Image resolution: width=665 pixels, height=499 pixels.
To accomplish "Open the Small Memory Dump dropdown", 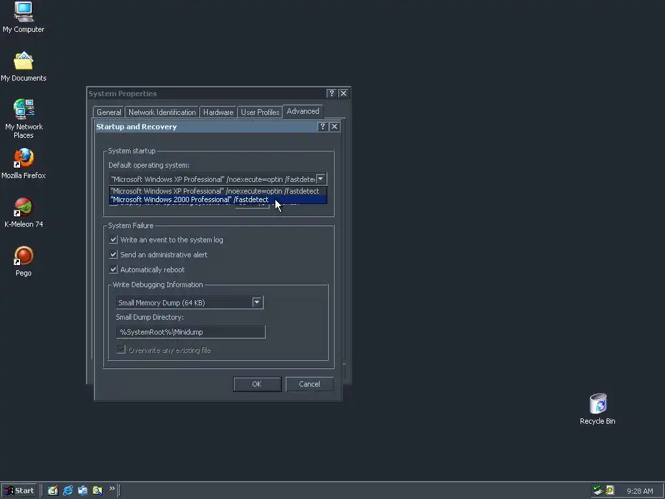I will (257, 303).
